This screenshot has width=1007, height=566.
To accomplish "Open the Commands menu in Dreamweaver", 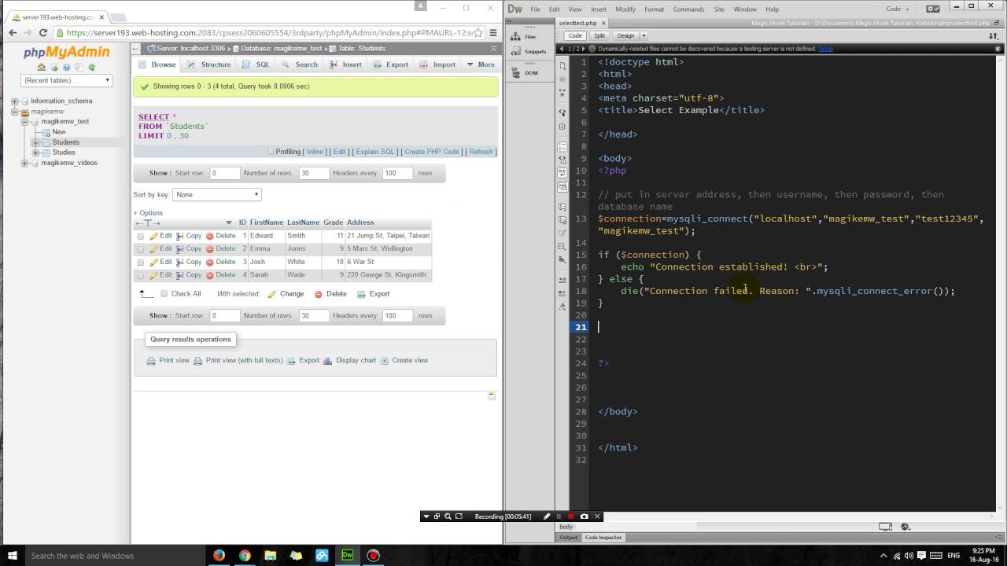I will coord(688,9).
